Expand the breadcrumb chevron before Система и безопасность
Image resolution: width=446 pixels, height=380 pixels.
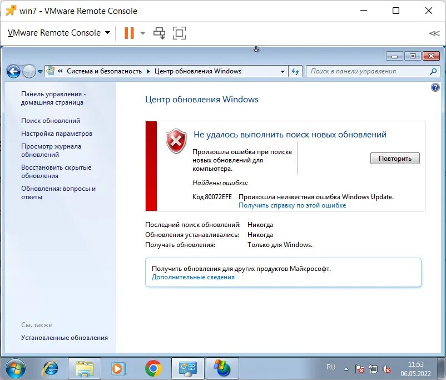tap(60, 71)
